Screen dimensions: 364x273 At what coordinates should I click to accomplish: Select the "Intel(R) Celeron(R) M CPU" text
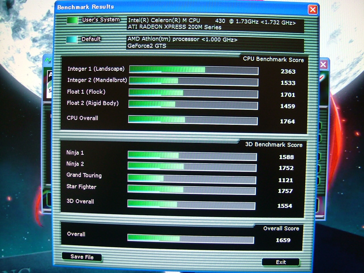[164, 20]
